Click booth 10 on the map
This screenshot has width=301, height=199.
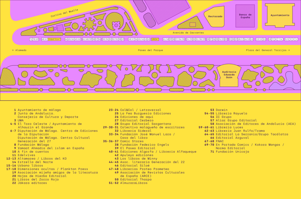click(270, 39)
